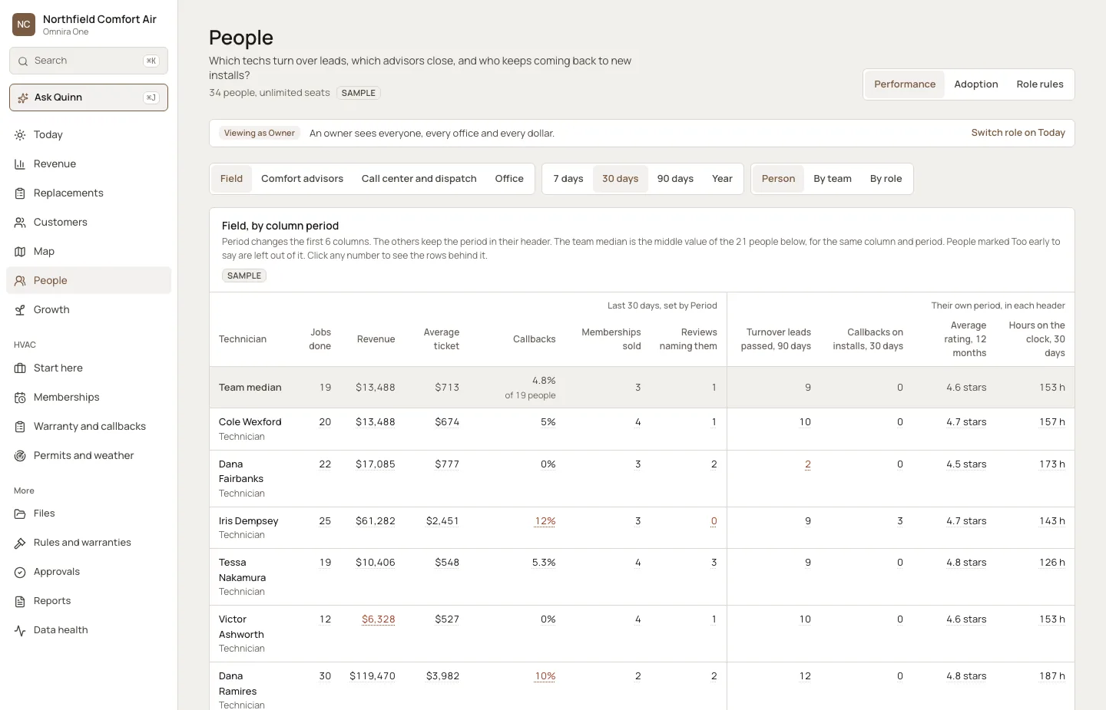This screenshot has width=1106, height=710.
Task: Select the Office group filter
Action: click(x=509, y=179)
